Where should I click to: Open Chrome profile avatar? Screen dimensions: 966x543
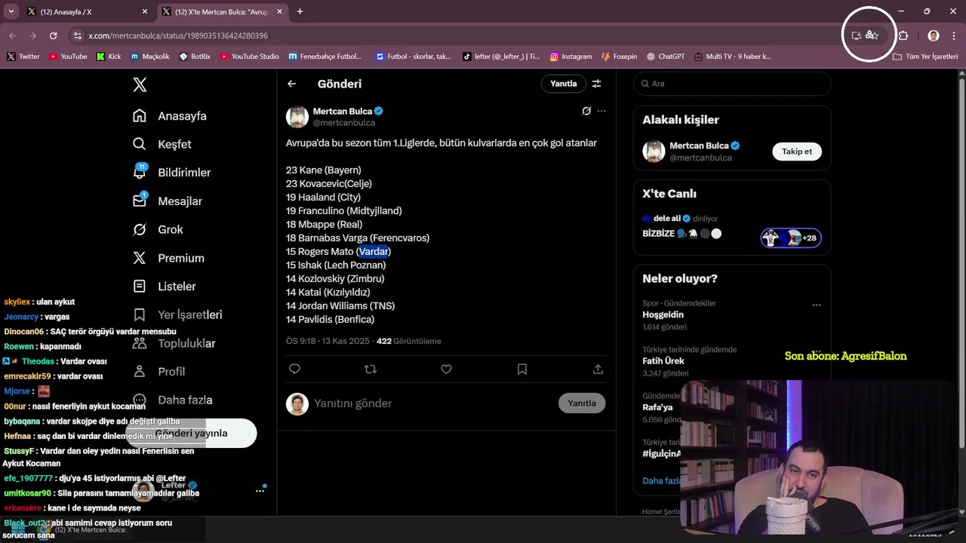tap(934, 35)
